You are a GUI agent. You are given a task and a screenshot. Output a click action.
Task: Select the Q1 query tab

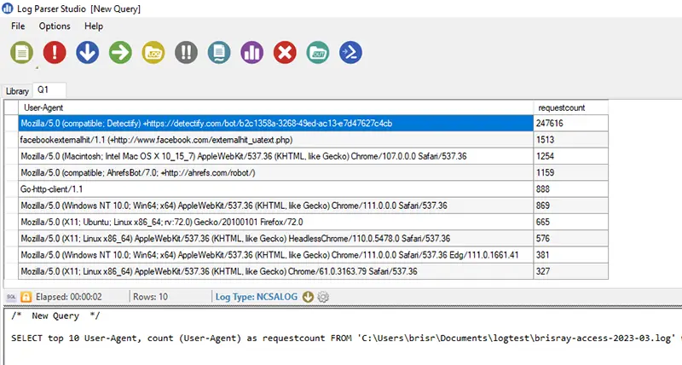pyautogui.click(x=49, y=90)
